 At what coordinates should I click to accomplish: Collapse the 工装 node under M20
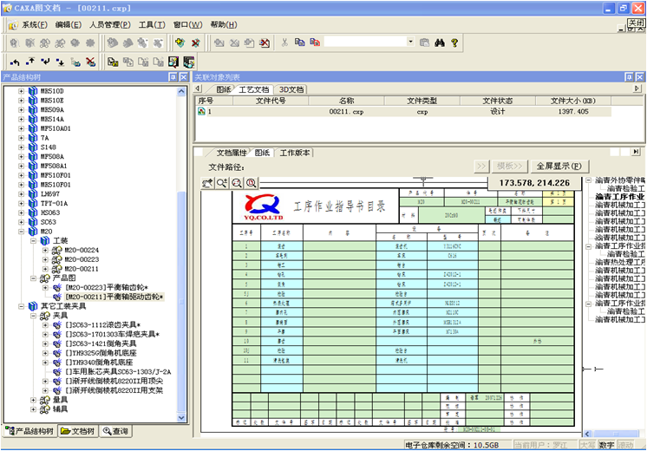34,241
